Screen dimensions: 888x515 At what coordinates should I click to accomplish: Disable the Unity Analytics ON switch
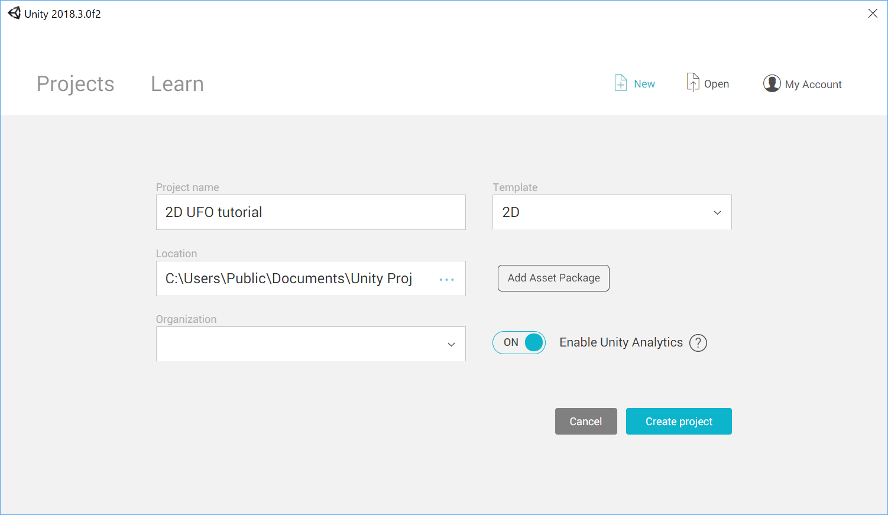pyautogui.click(x=519, y=343)
